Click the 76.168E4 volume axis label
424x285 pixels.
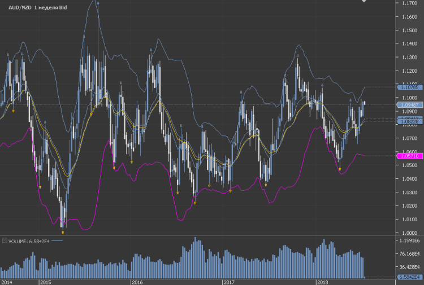410,254
